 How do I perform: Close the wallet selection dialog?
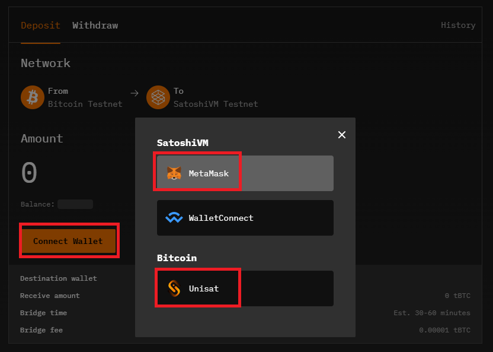point(342,135)
